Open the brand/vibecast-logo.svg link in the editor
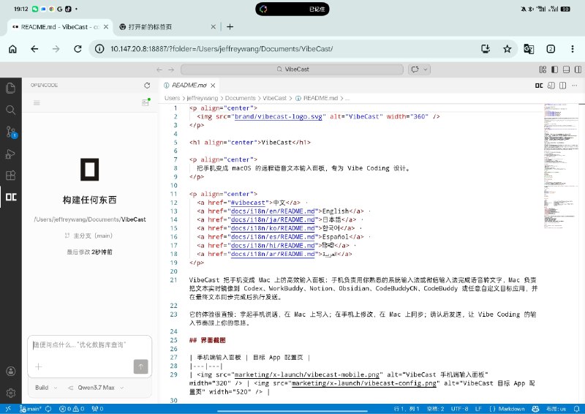The width and height of the screenshot is (585, 414). tap(279, 116)
